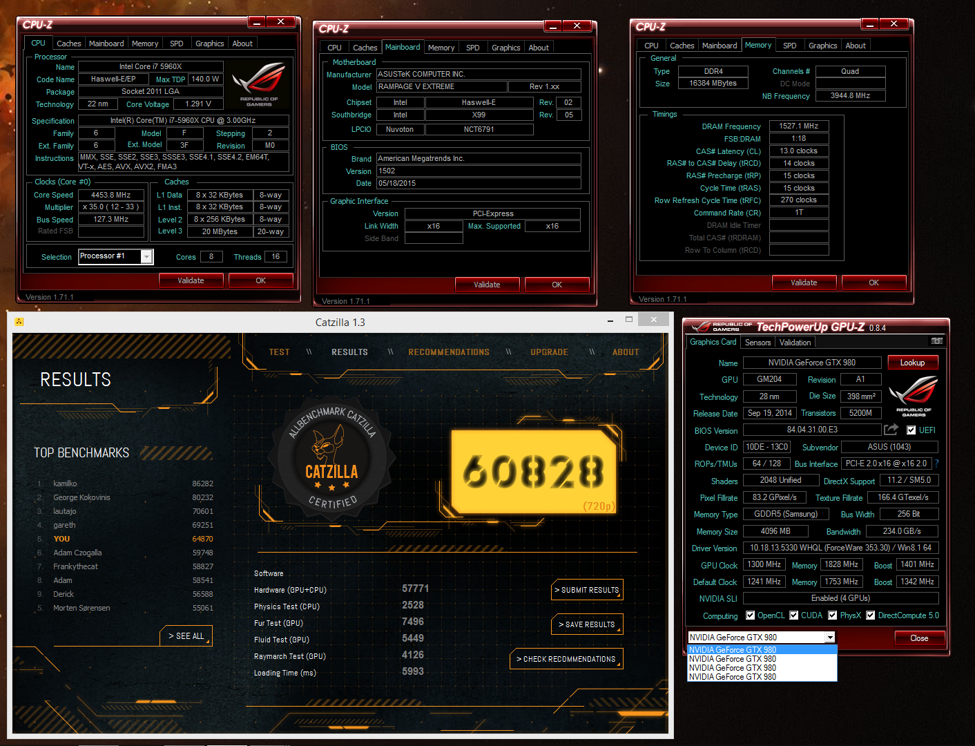Viewport: 975px width, 746px height.
Task: Open the RECOMMENDATIONS tab in Catzilla
Action: point(449,352)
